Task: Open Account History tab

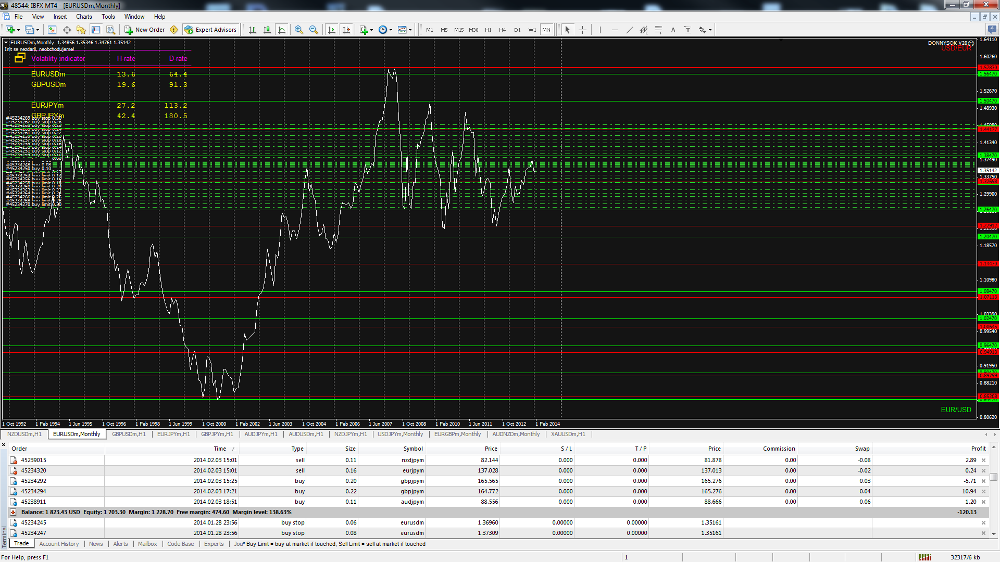Action: pos(59,544)
